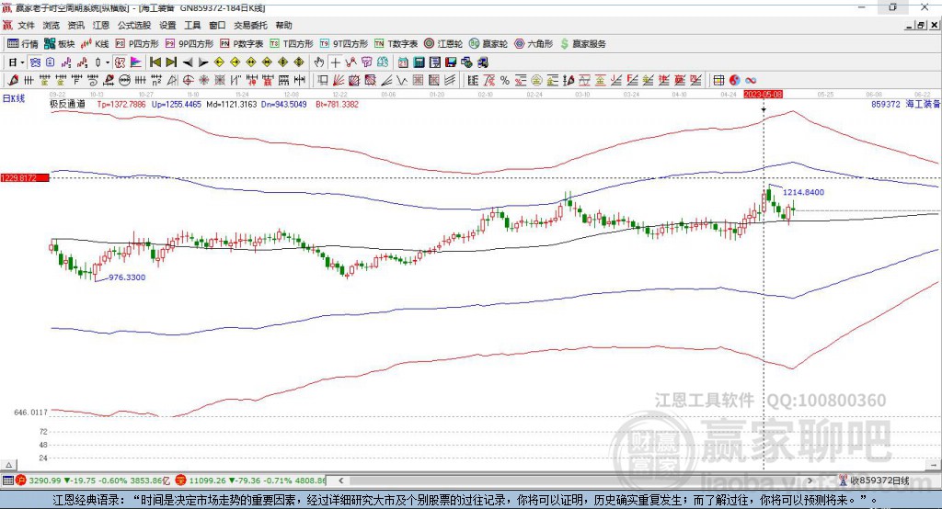Expand the candlestick style dropdown arrow
942x509 pixels.
pyautogui.click(x=107, y=62)
